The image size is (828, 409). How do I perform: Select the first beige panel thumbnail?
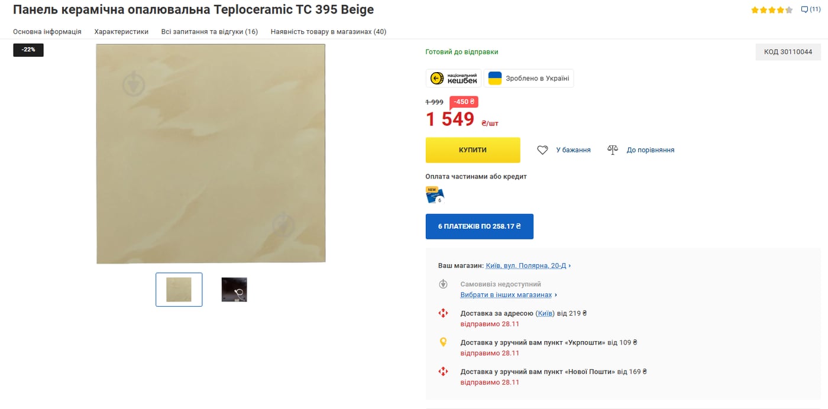(x=179, y=290)
